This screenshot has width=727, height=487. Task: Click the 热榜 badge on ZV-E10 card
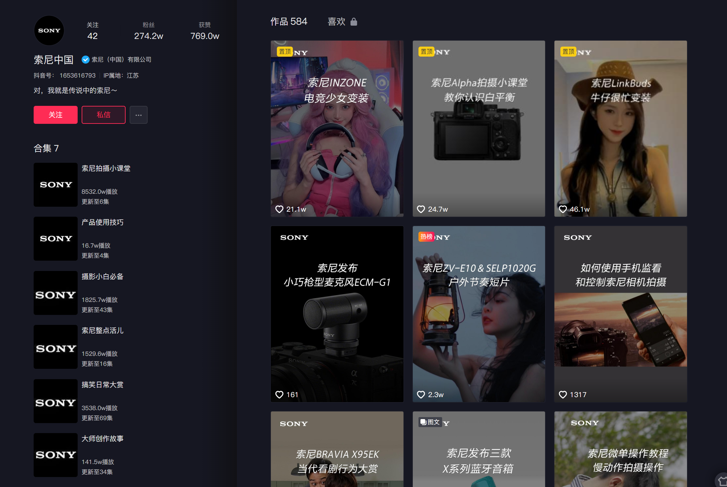pyautogui.click(x=426, y=237)
